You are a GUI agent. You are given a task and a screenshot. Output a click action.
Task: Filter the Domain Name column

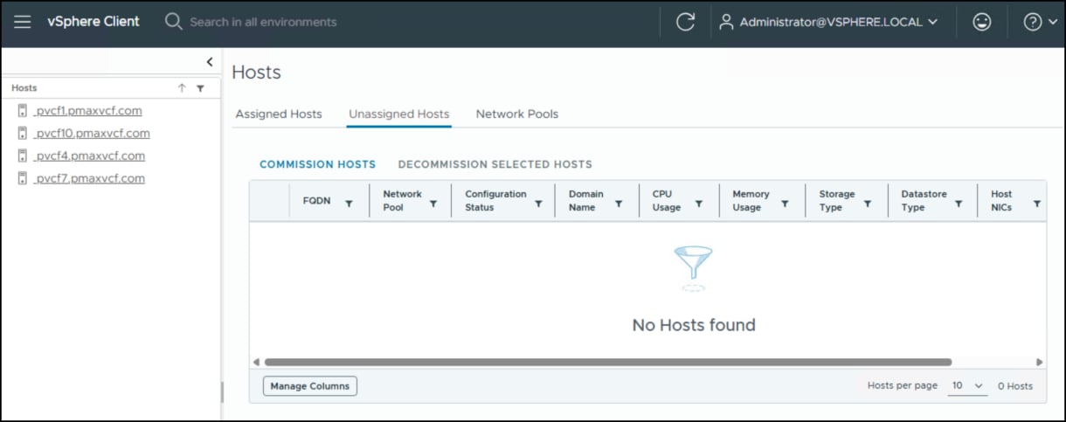tap(619, 204)
